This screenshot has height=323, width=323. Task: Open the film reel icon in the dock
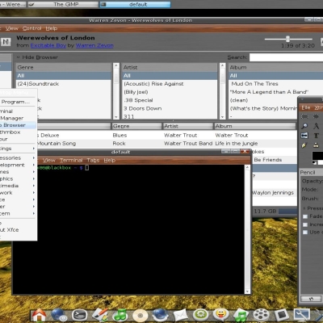tap(261, 315)
